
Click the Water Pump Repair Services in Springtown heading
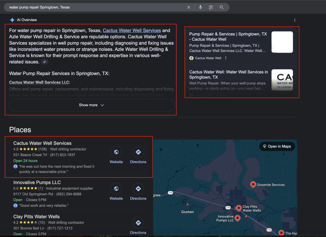(x=59, y=73)
